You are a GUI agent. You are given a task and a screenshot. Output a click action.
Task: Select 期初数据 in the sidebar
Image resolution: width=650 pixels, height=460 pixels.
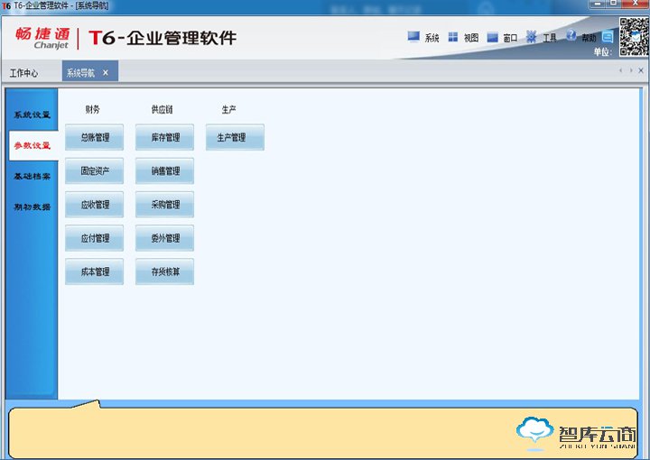tap(32, 207)
